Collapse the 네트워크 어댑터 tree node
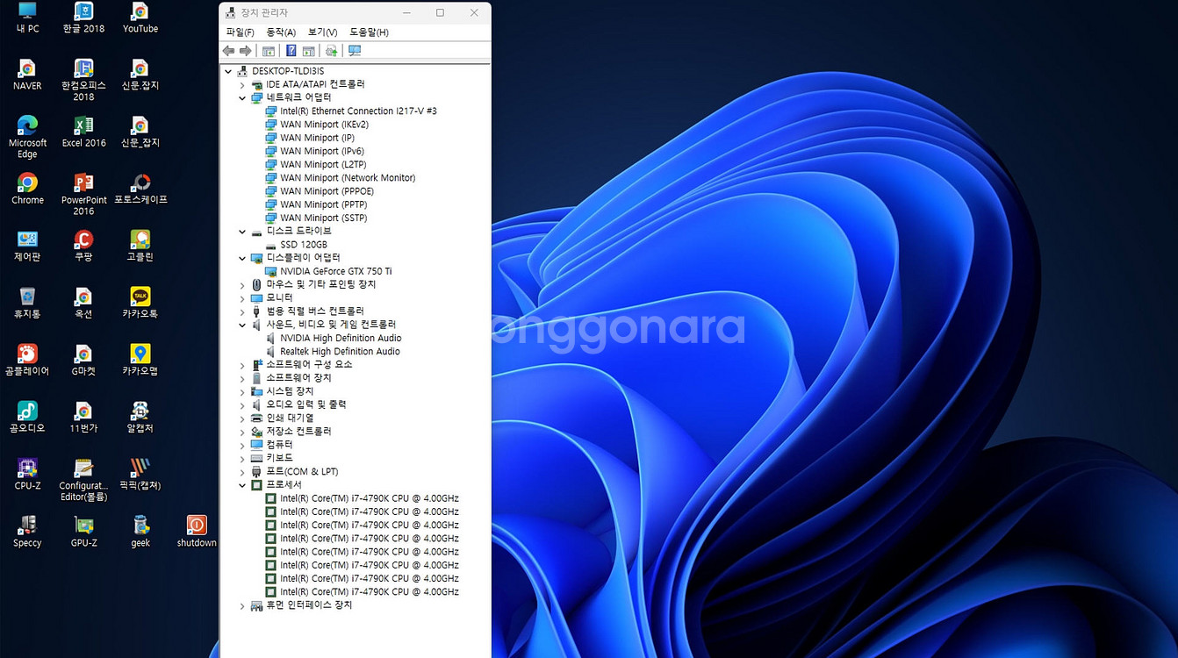Screen dimensions: 1178x658 (243, 98)
